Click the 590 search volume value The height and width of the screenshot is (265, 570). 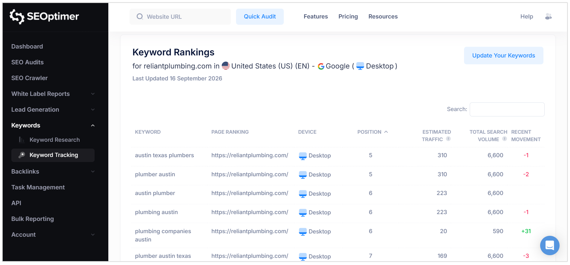pyautogui.click(x=498, y=231)
